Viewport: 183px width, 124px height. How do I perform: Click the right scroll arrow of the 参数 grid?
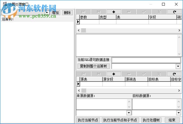tap(179, 30)
